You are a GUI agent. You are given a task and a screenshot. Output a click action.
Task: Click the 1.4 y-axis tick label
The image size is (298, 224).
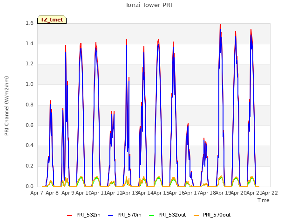coord(29,43)
